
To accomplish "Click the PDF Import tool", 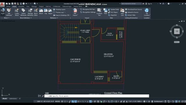I will click(75, 12).
